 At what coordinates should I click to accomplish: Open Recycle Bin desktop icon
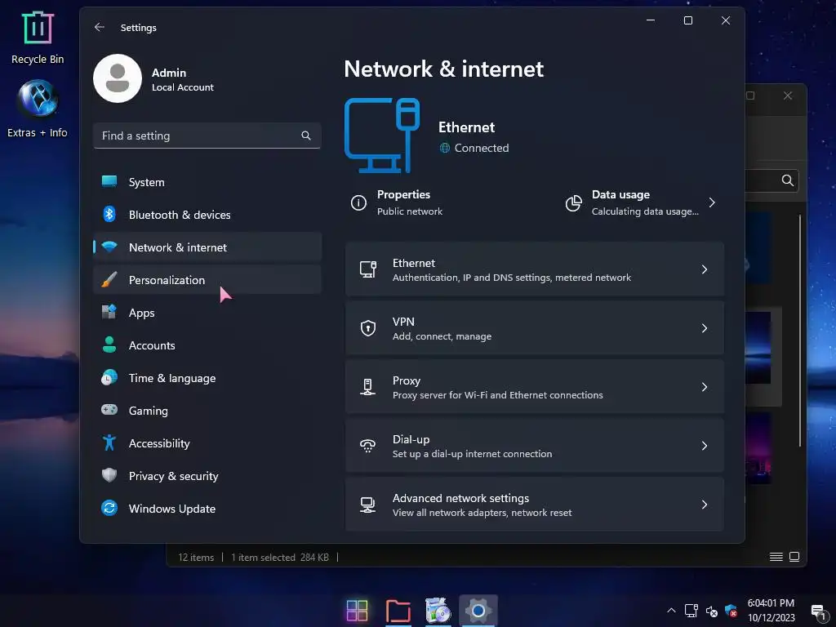[x=38, y=38]
